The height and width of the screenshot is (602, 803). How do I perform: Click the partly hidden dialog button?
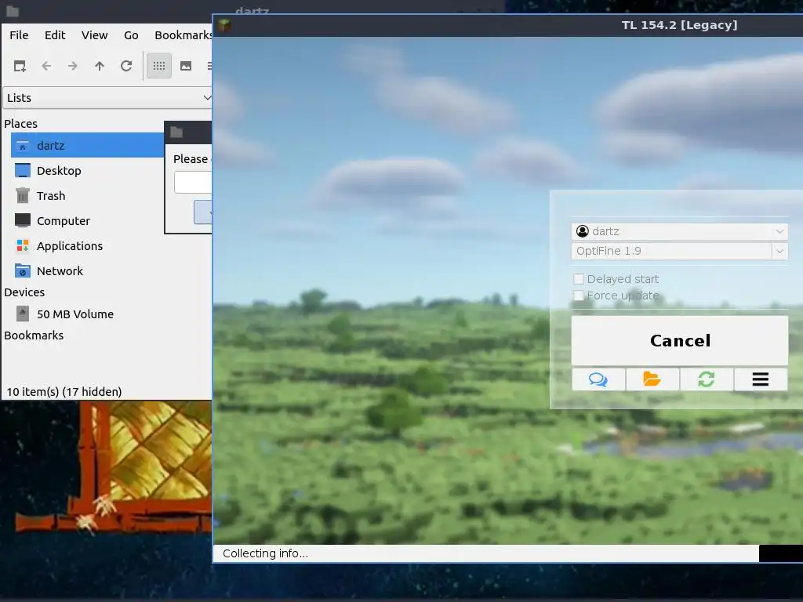(x=203, y=212)
